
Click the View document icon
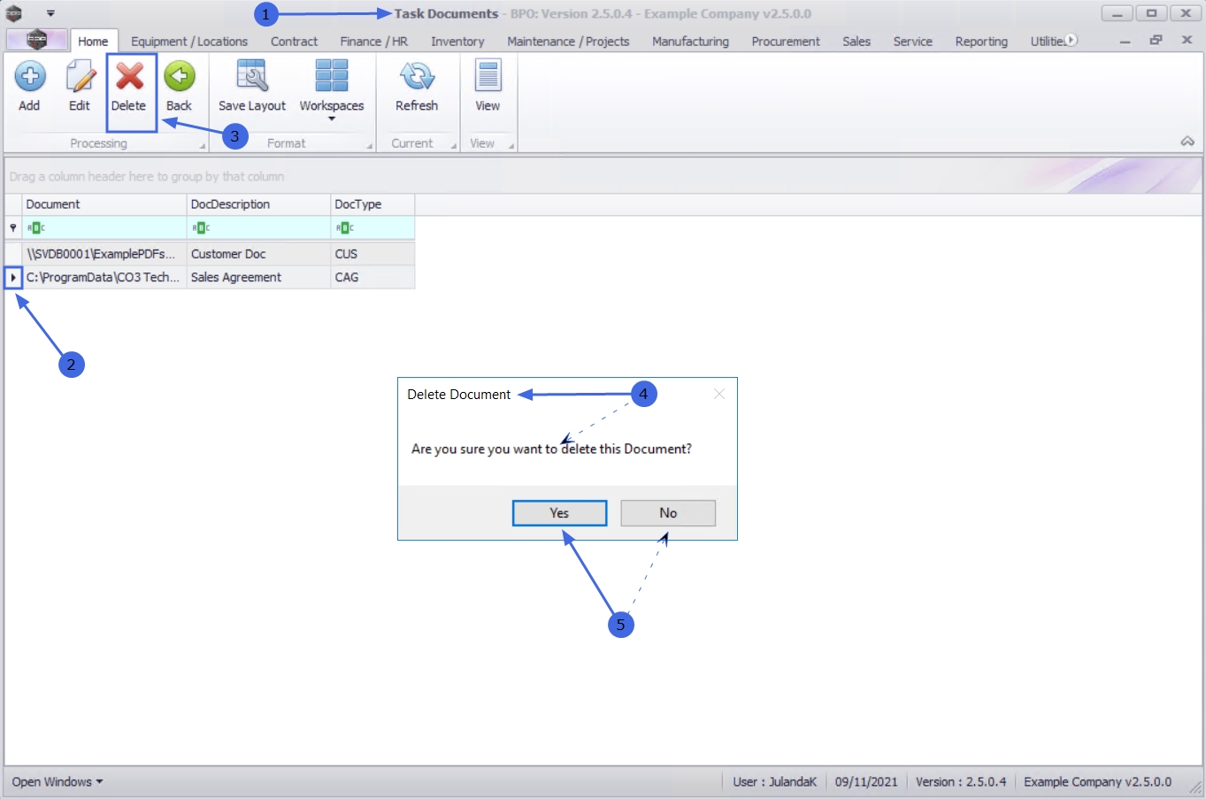pyautogui.click(x=488, y=76)
